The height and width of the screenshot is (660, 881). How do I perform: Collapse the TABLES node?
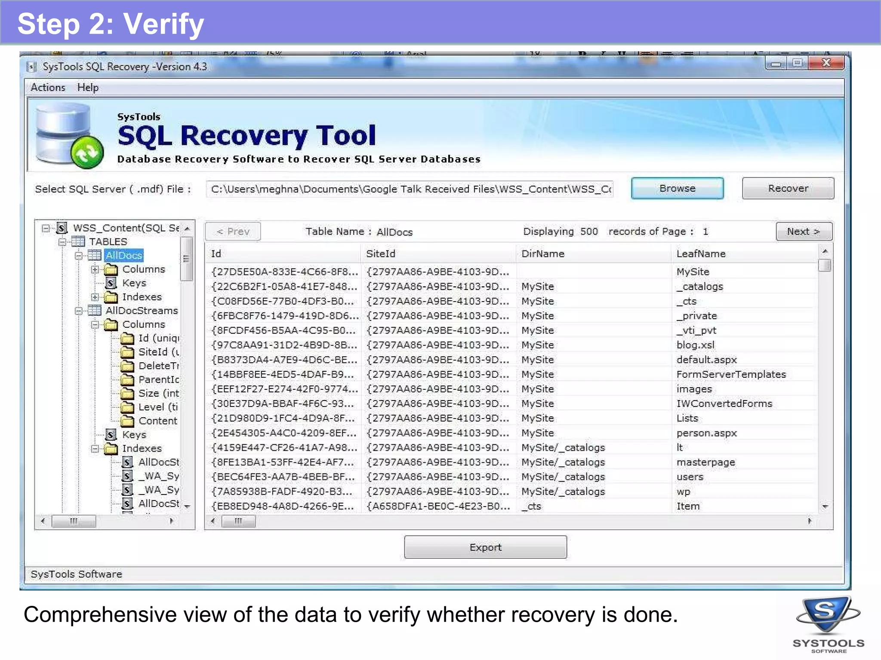click(x=62, y=242)
